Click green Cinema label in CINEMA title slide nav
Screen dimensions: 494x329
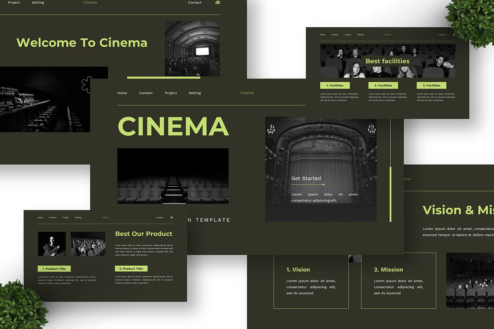(247, 93)
